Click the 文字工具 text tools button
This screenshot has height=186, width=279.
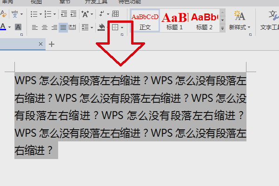(270, 21)
